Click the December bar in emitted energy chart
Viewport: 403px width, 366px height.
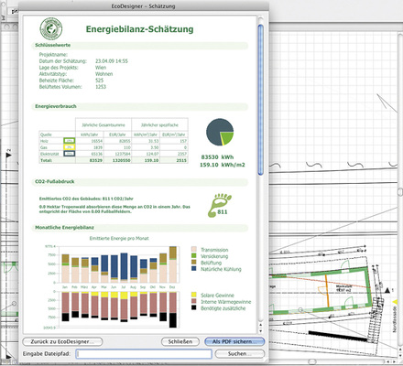[173, 264]
